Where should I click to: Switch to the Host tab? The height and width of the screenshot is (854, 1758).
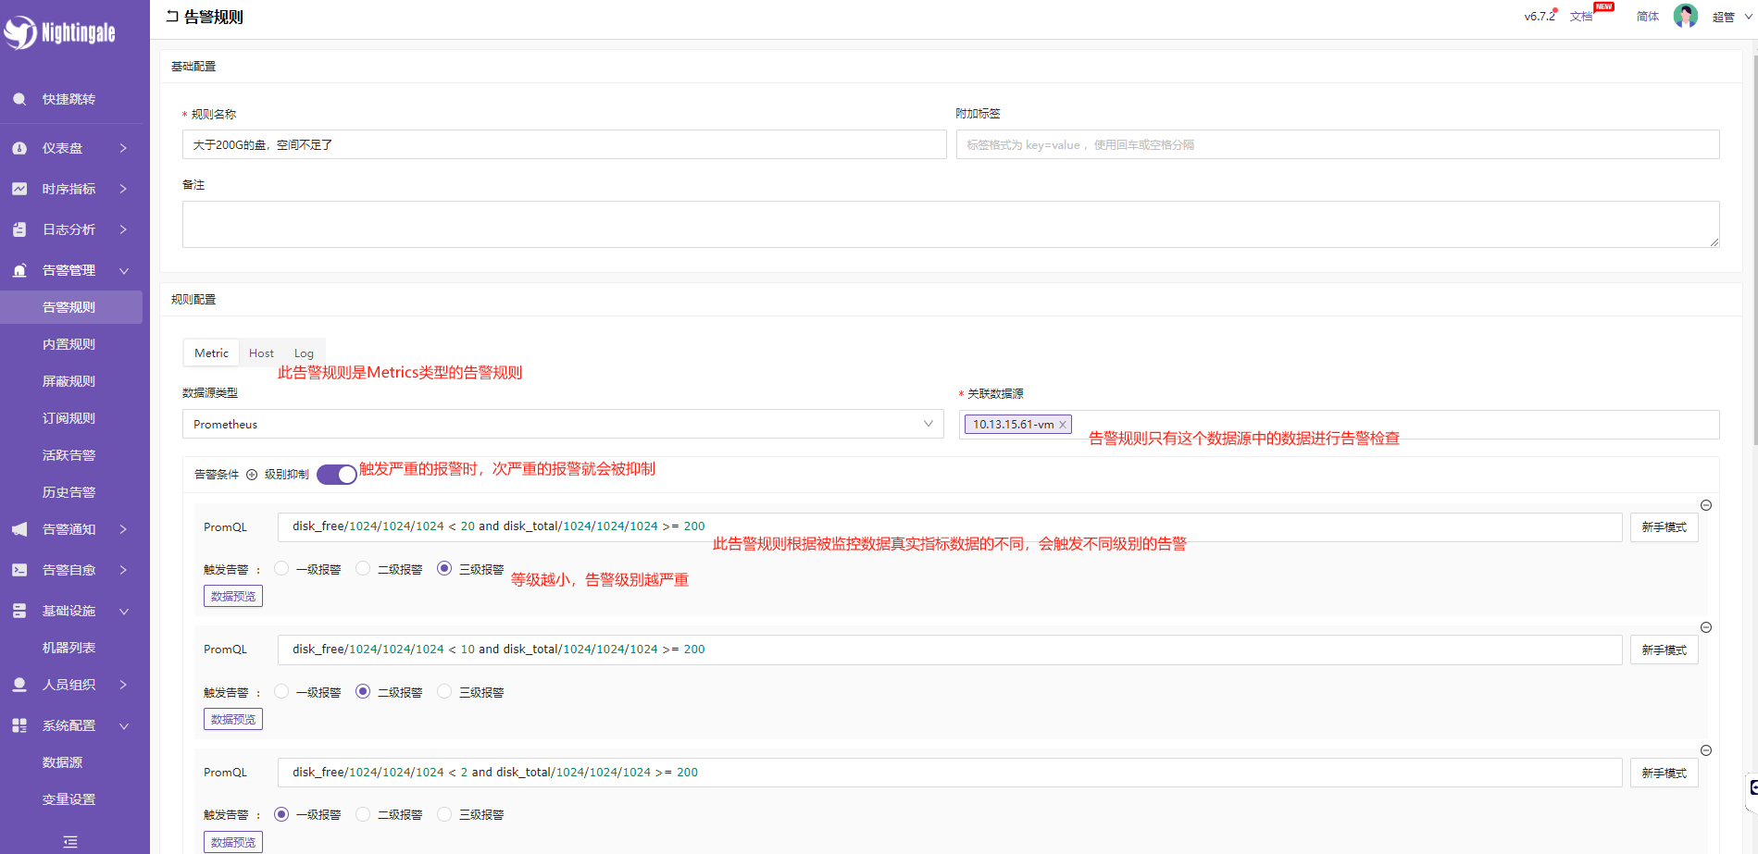pyautogui.click(x=261, y=353)
